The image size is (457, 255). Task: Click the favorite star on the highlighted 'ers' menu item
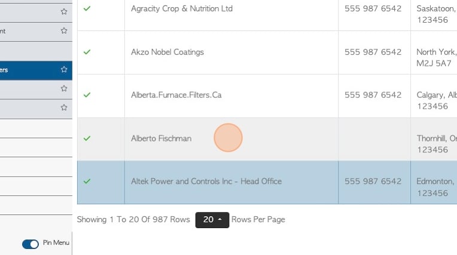[64, 69]
